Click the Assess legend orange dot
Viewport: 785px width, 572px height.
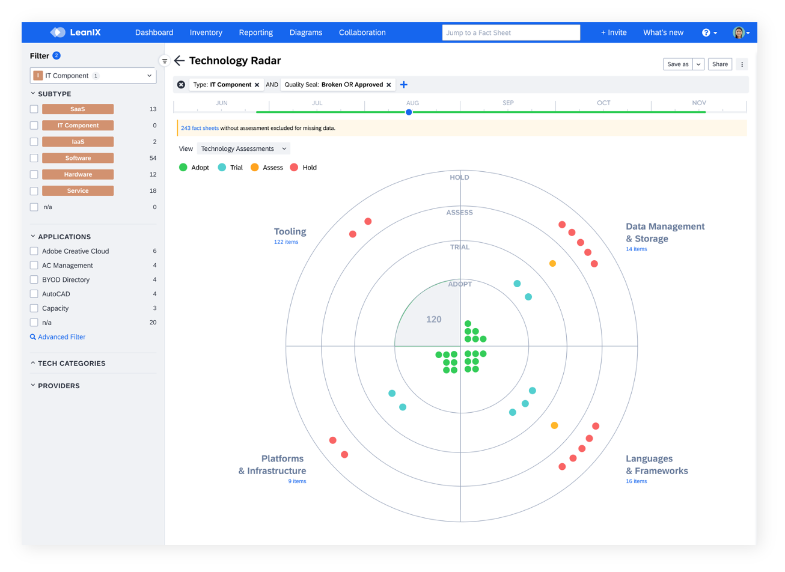pos(255,168)
